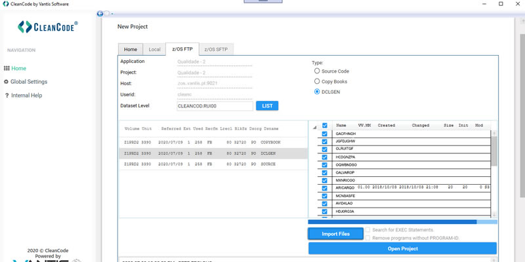Collapse the member list tree triangle
This screenshot has height=262, width=525.
314,127
